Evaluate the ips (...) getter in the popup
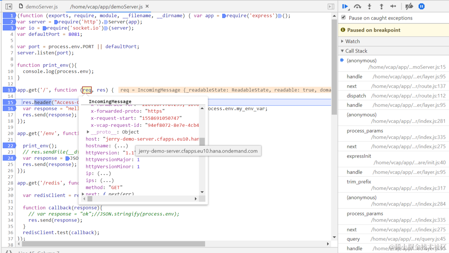The width and height of the screenshot is (449, 253). (107, 180)
